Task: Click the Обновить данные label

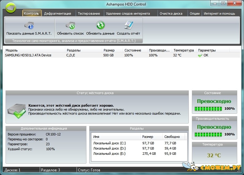Action: (x=100, y=33)
